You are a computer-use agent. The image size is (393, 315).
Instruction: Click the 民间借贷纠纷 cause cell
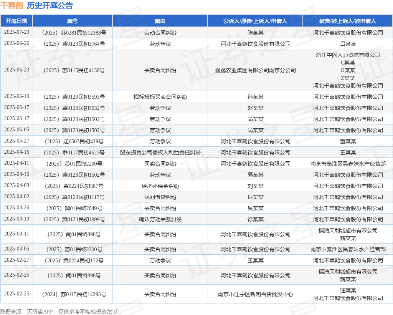tap(160, 197)
